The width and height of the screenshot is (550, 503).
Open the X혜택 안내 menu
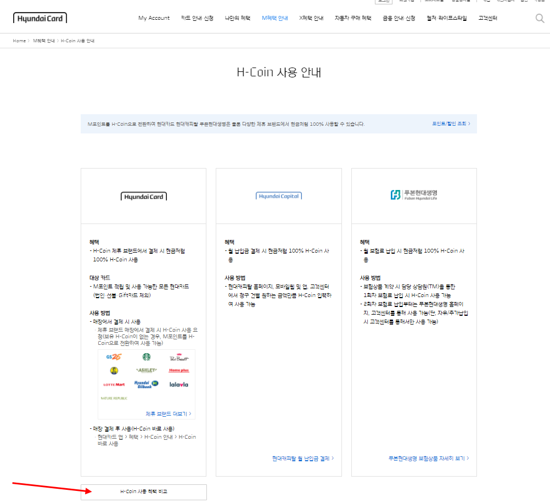tap(311, 18)
